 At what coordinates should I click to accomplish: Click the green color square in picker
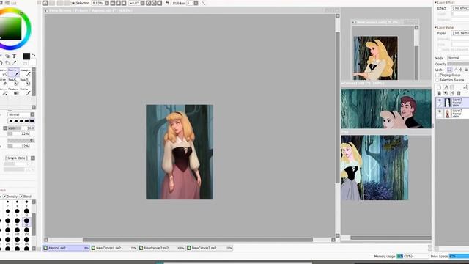pos(11,29)
